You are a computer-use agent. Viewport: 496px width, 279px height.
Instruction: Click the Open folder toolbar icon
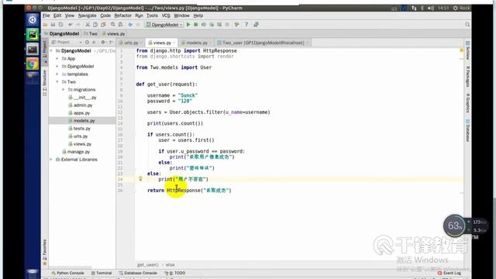click(x=46, y=25)
